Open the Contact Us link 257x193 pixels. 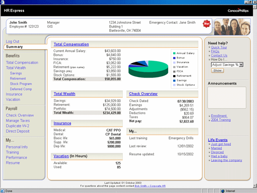click(x=219, y=55)
